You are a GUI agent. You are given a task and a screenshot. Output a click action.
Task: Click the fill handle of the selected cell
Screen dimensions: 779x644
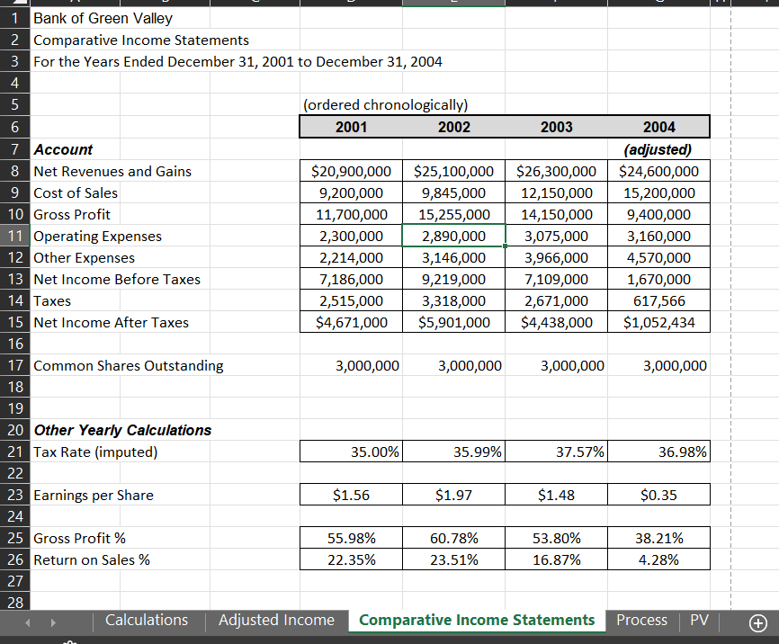click(x=506, y=246)
